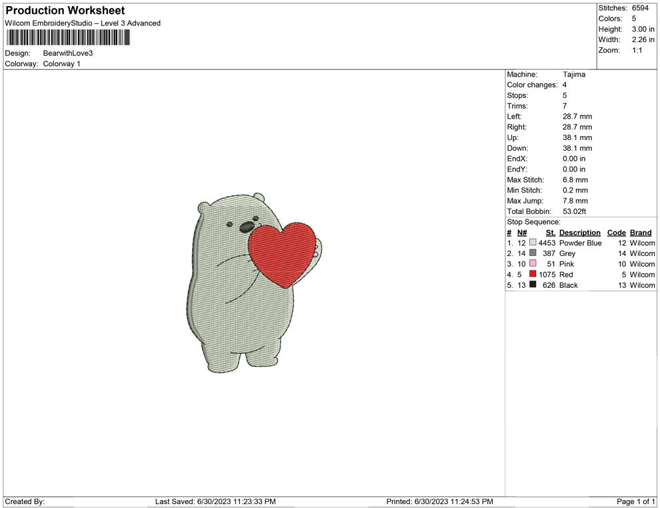Click the 'Production Worksheet' heading
This screenshot has width=660, height=508.
click(65, 11)
